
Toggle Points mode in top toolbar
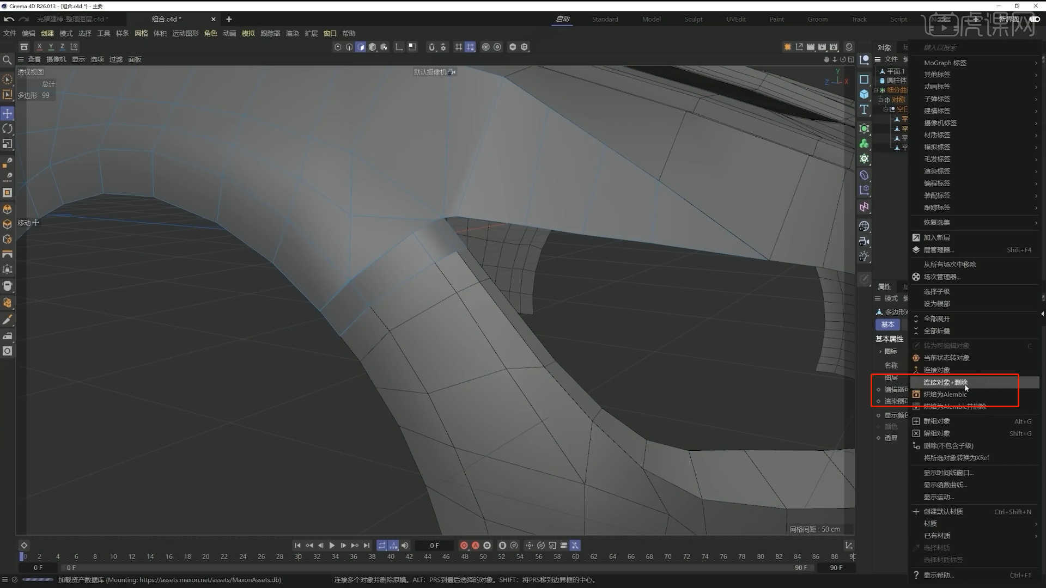point(338,47)
